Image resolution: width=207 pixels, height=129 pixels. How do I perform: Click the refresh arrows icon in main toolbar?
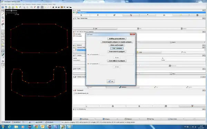point(38,7)
